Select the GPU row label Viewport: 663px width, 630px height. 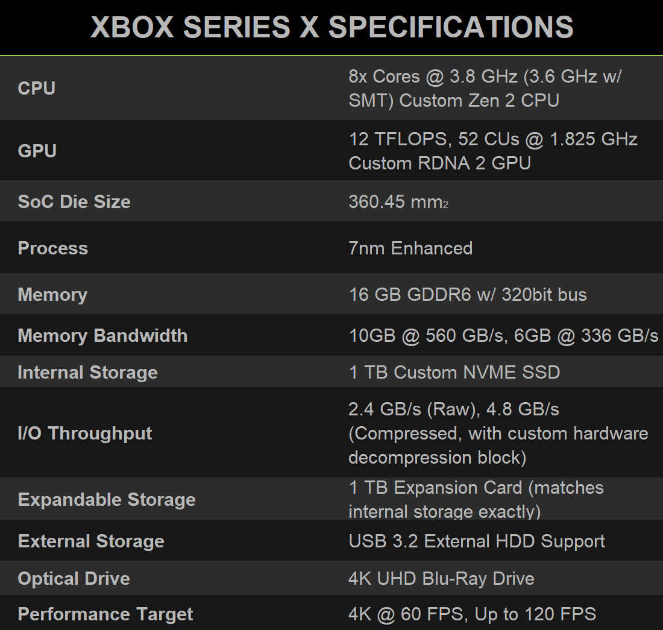click(x=37, y=151)
